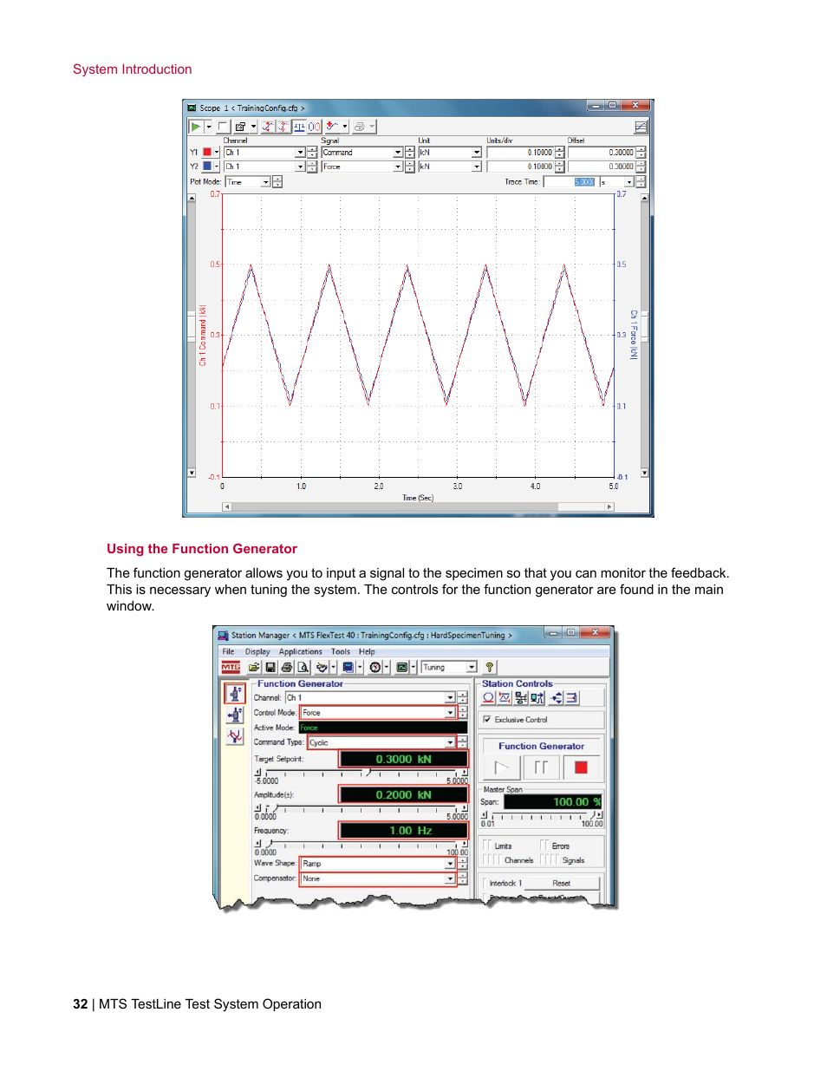Expand the Plot Mode Time dropdown
The width and height of the screenshot is (827, 1071).
266,182
